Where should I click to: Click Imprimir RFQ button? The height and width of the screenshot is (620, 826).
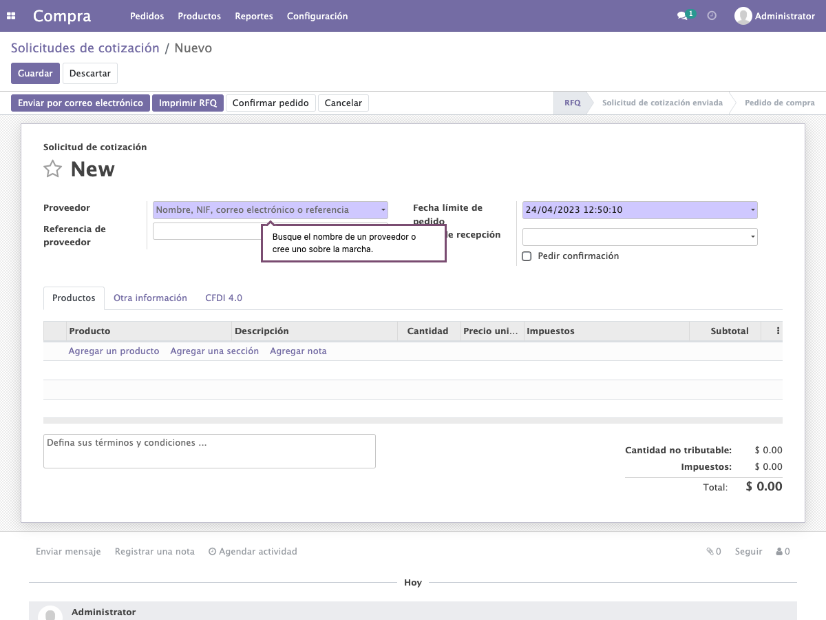[x=188, y=103]
